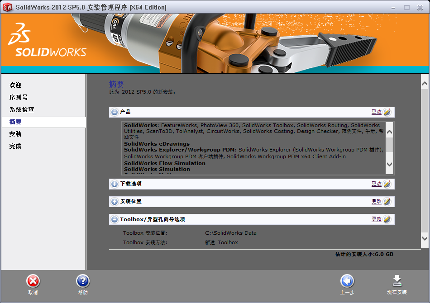Select the 摘要 step in the sidebar

[15, 122]
